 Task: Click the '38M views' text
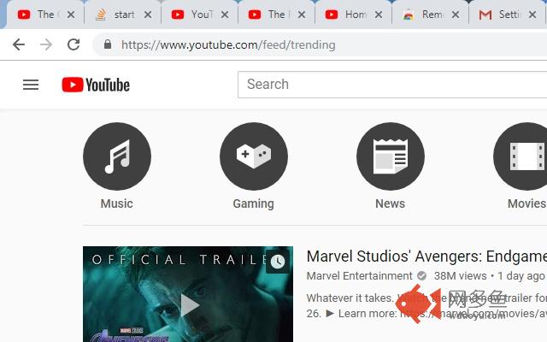point(460,276)
